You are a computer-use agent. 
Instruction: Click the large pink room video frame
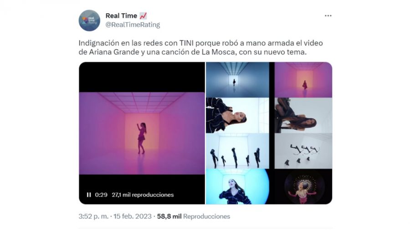142,133
